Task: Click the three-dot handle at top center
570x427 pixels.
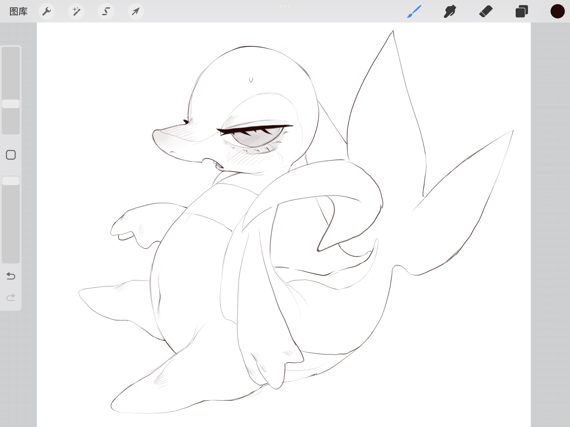Action: 285,6
